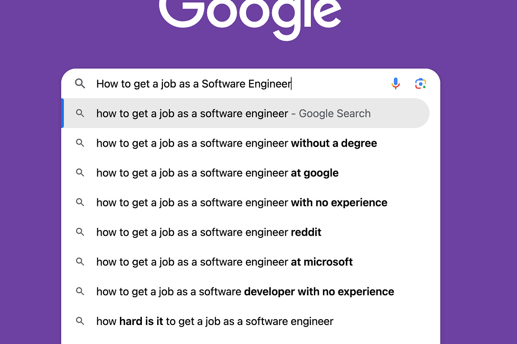Choose the 'at microsoft' suggestion
Viewport: 517px width, 344px height.
click(224, 261)
